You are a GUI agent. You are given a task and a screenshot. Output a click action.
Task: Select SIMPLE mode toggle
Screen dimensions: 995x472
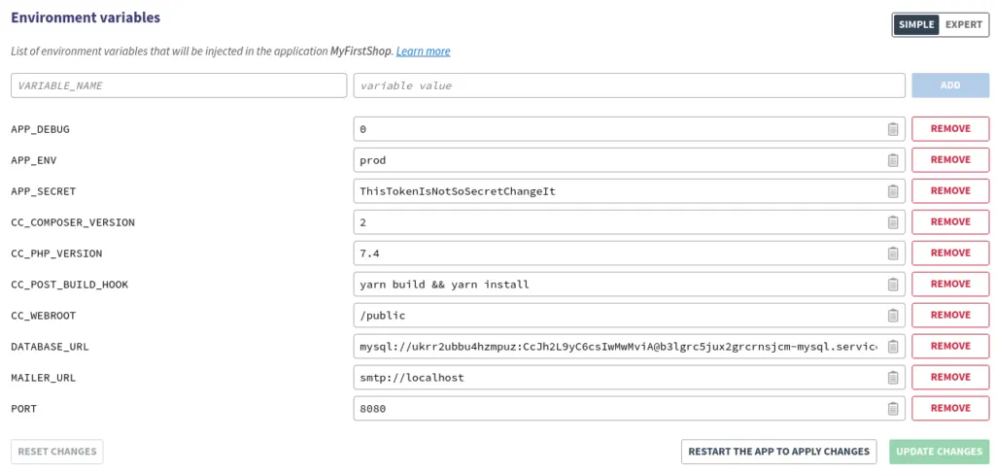pos(916,24)
